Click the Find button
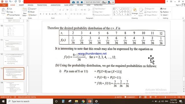 [x=163, y=9]
